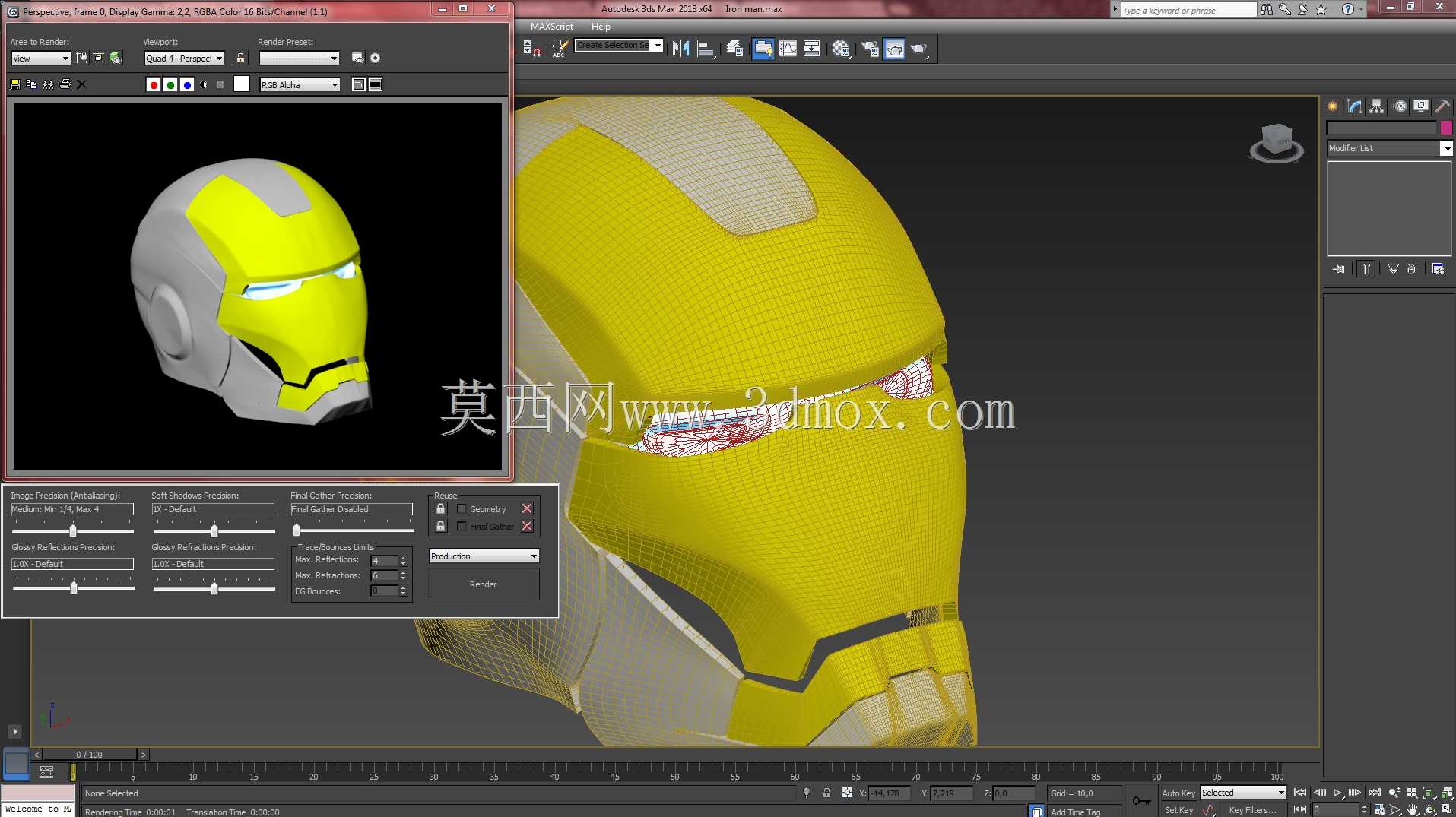Toggle the monochrome display button
The width and height of the screenshot is (1456, 817).
[220, 84]
